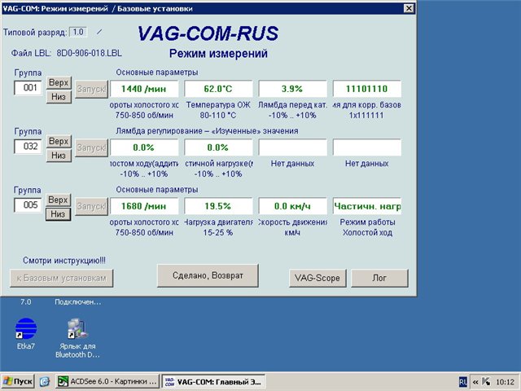Open the Etka7 desktop shortcut
Viewport: 521px width, 391px height.
point(25,333)
